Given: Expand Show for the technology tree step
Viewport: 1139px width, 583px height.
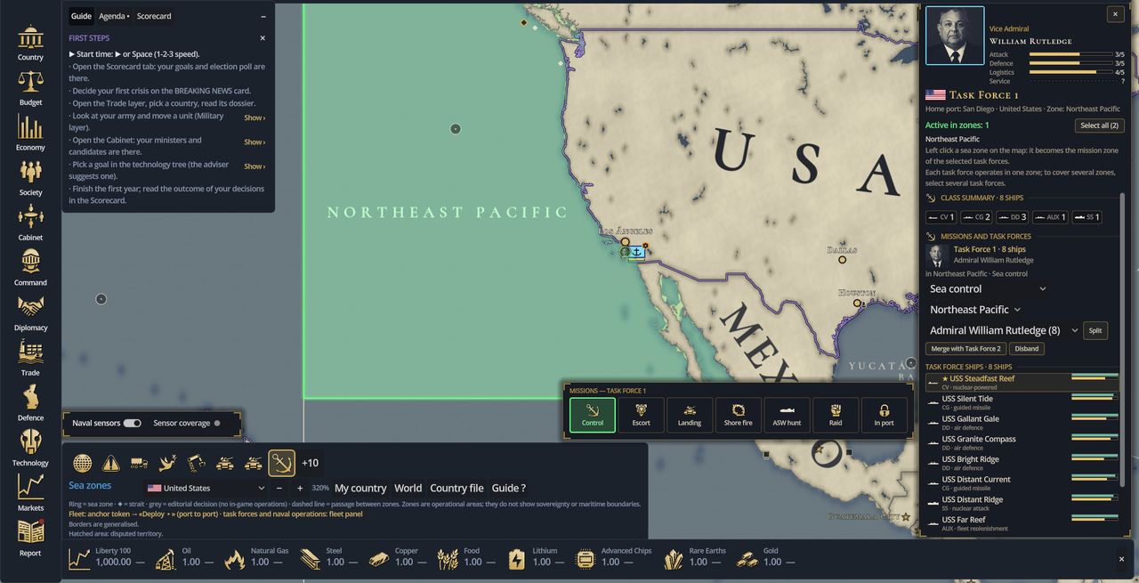Looking at the screenshot, I should tap(254, 166).
